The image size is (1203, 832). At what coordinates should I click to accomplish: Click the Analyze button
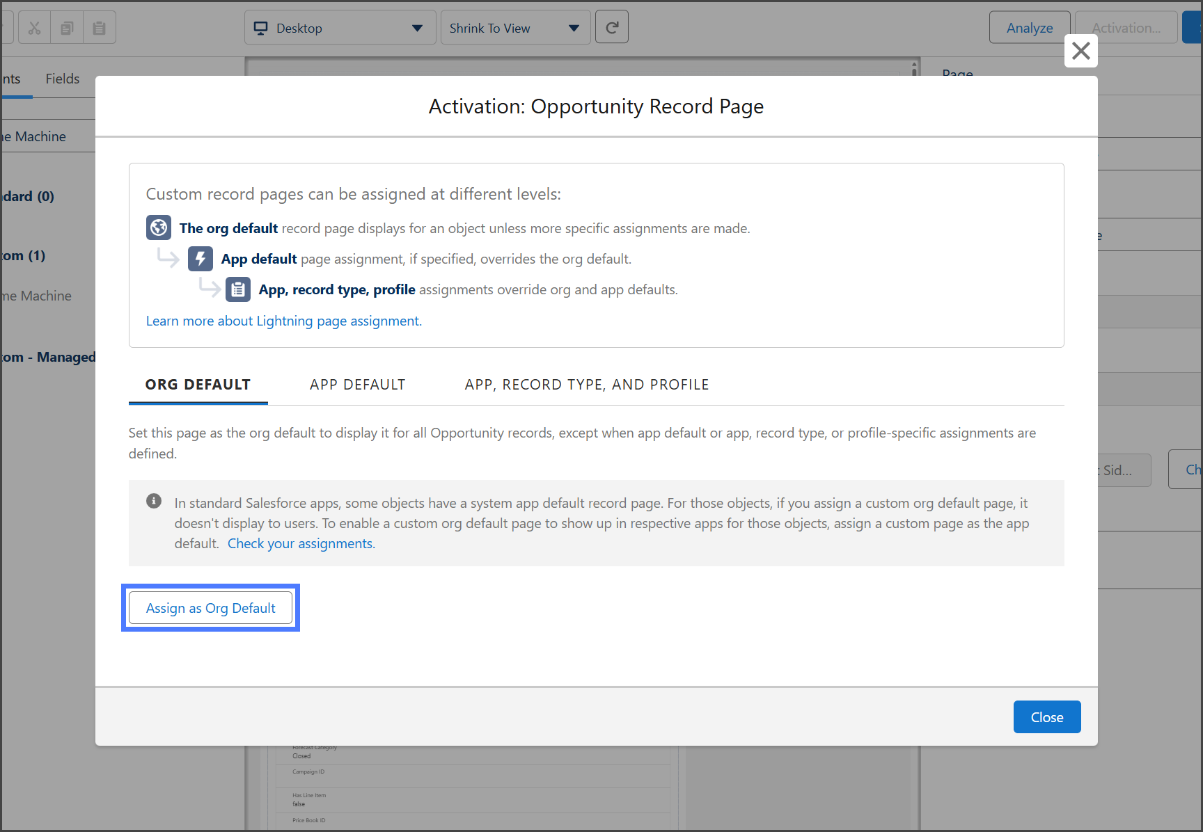1029,28
